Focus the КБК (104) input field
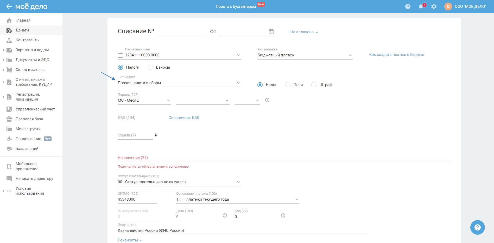Screen dimensions: 494x243 tap(141, 118)
